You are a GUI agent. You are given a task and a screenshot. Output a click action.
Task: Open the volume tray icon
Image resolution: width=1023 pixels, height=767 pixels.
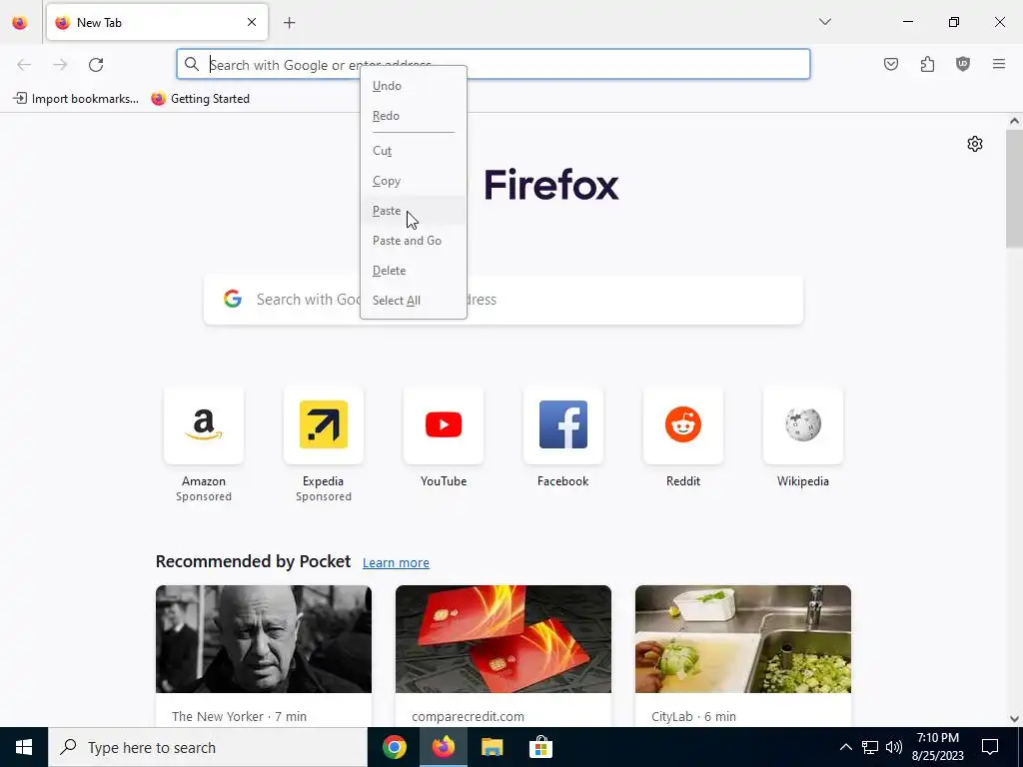tap(894, 747)
